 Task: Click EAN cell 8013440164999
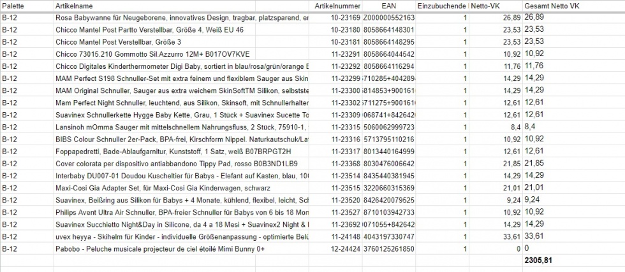(388, 152)
